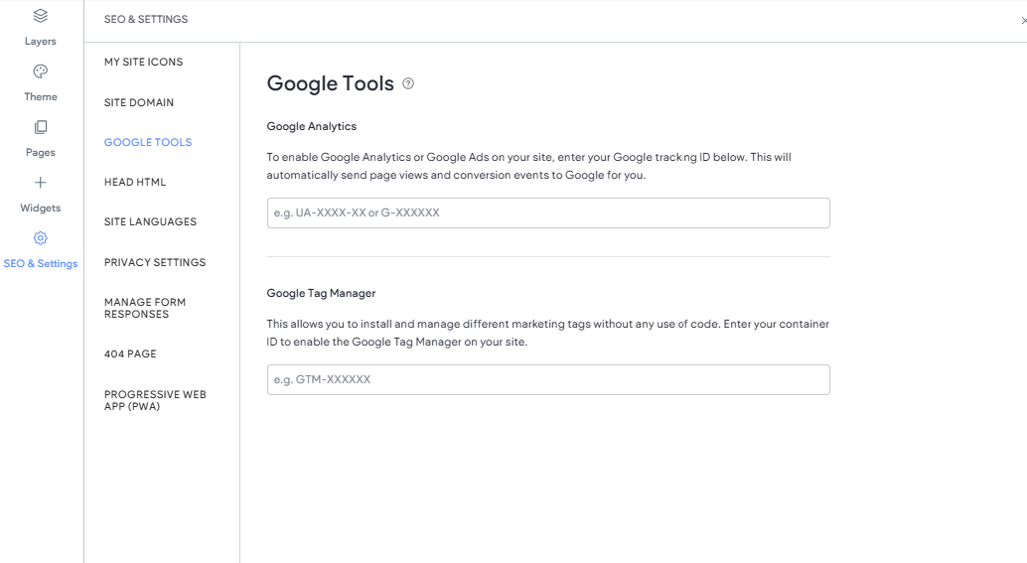Click the Google Analytics section heading

coord(312,126)
